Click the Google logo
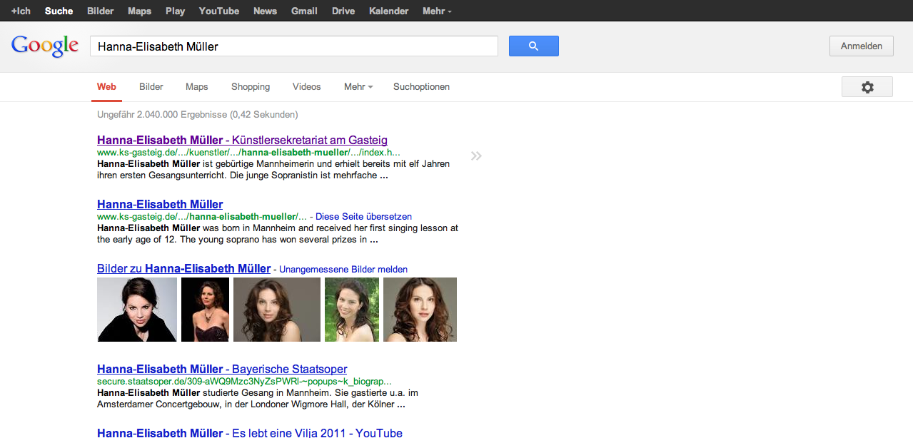Viewport: 913px width, 438px height. (x=45, y=46)
